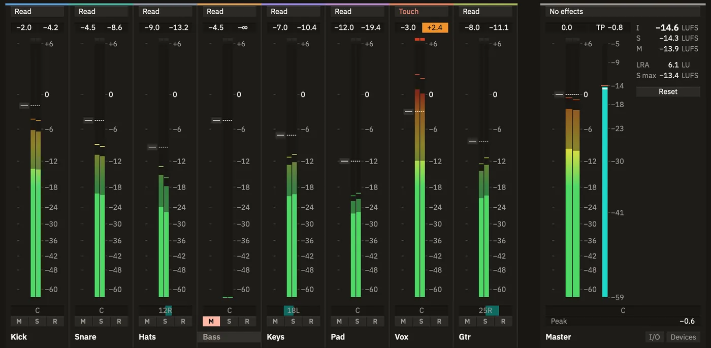Click the Kick -2.0 fader value field
Screen dimensions: 711x348
click(24, 27)
